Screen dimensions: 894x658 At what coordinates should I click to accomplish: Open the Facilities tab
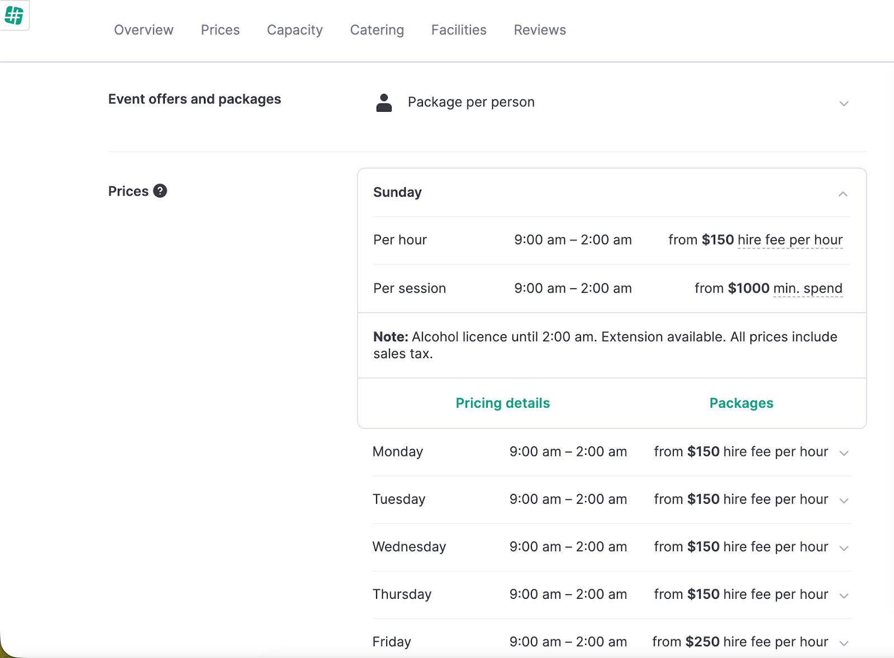(x=459, y=30)
